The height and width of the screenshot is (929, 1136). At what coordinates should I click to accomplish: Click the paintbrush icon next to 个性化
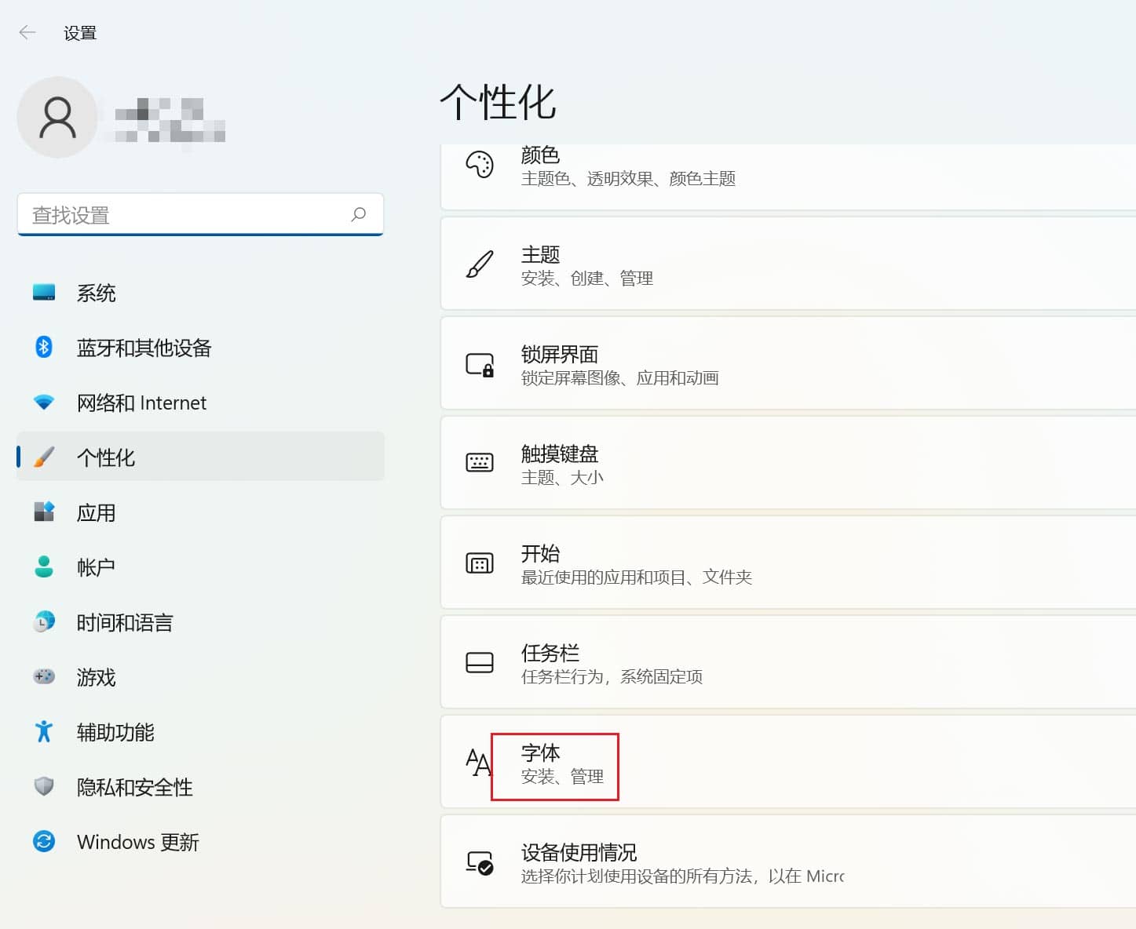click(x=44, y=457)
